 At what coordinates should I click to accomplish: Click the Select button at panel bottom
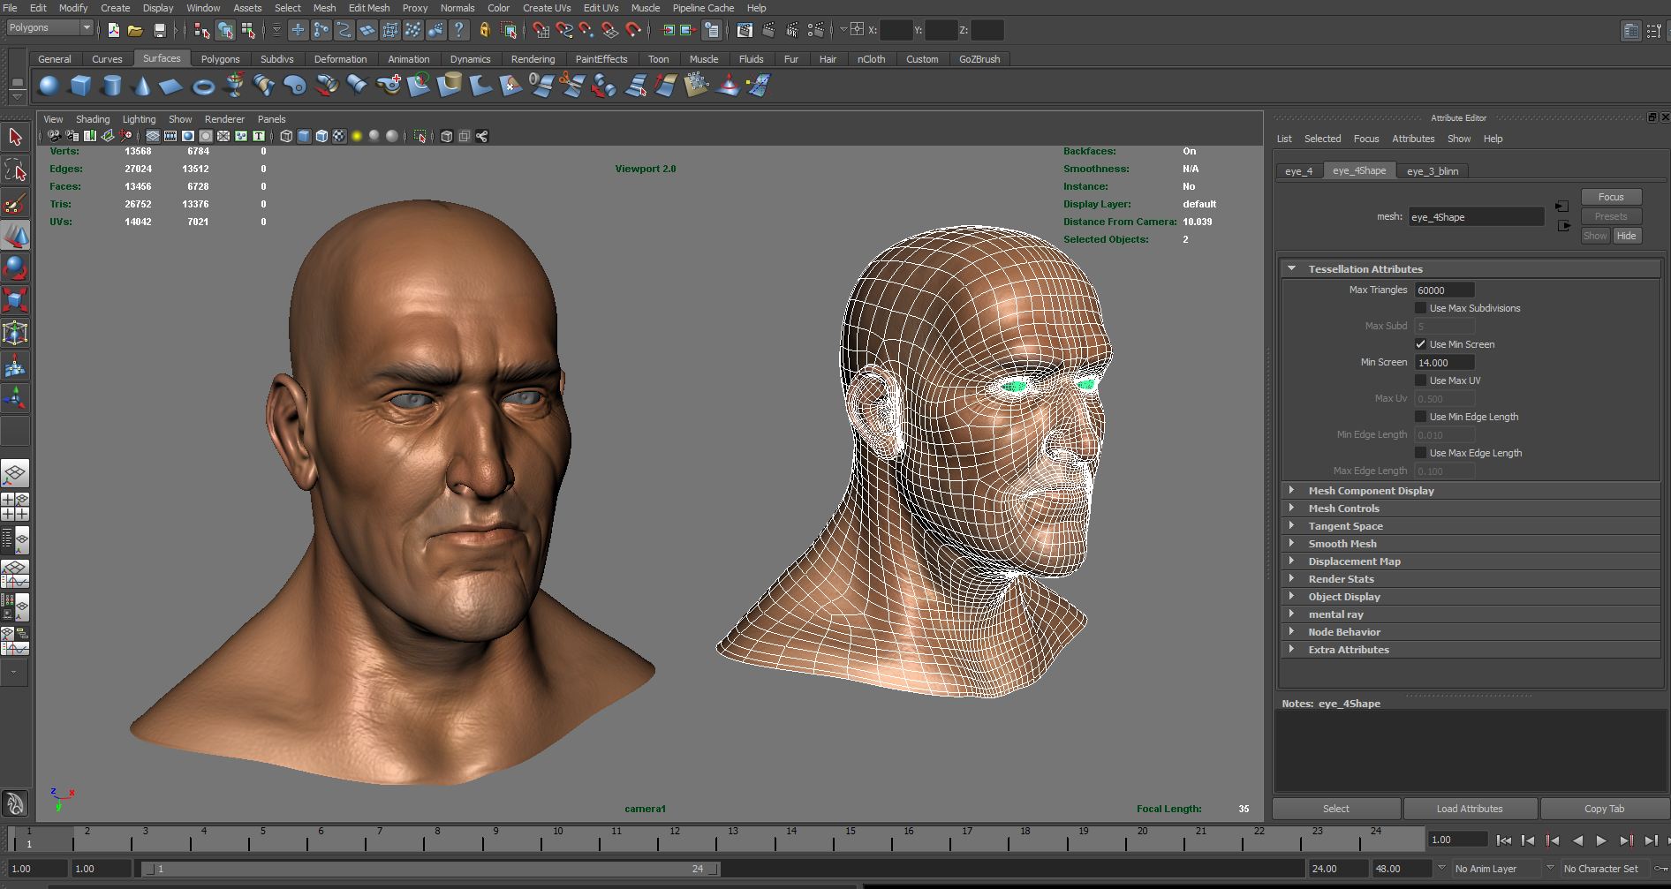pos(1335,809)
